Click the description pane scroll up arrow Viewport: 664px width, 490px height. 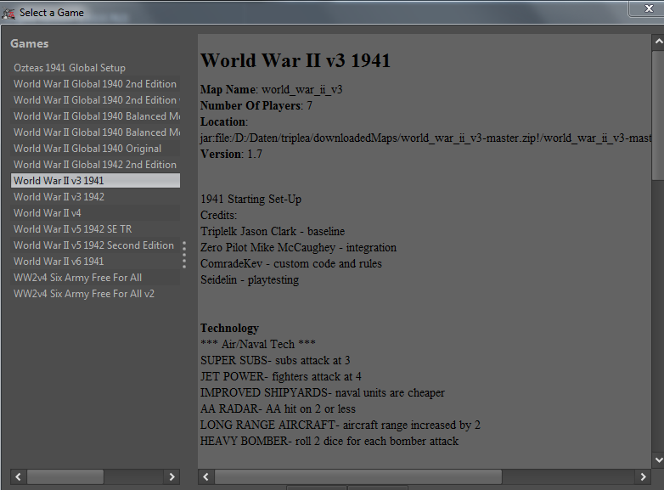[659, 42]
